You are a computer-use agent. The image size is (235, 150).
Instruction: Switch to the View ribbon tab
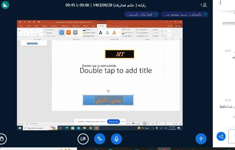(93, 26)
